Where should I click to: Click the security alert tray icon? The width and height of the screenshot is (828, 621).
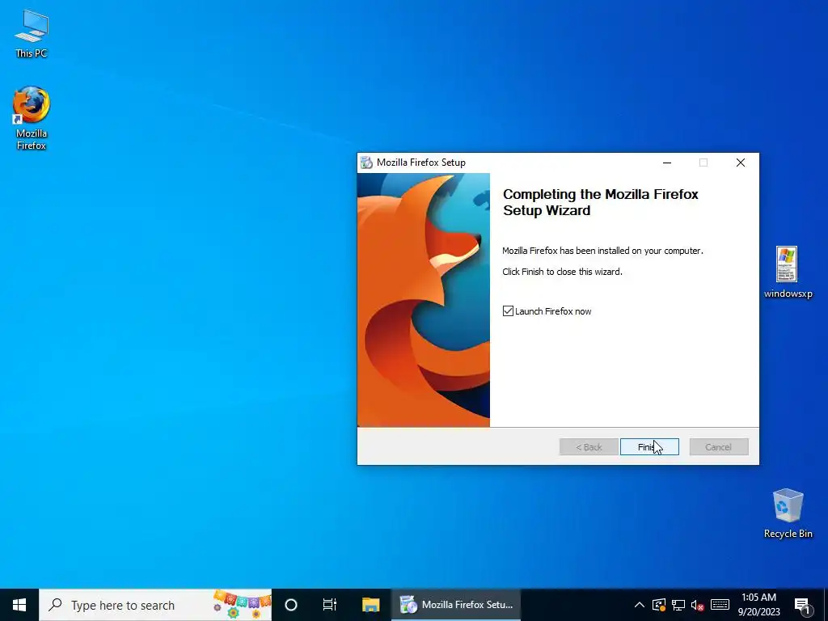click(x=658, y=605)
